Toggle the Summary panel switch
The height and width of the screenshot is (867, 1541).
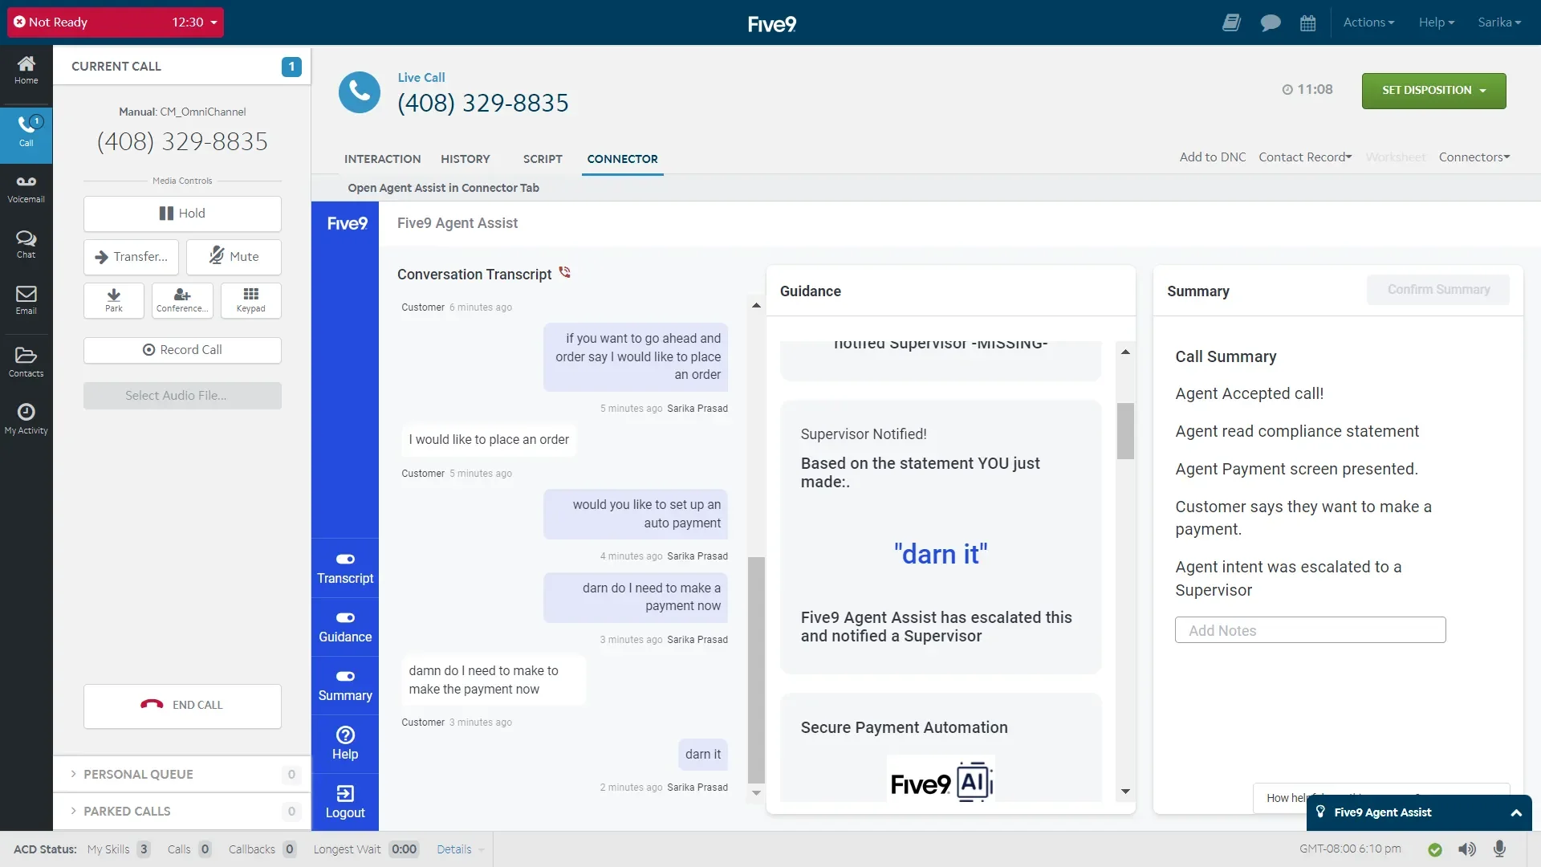345,676
